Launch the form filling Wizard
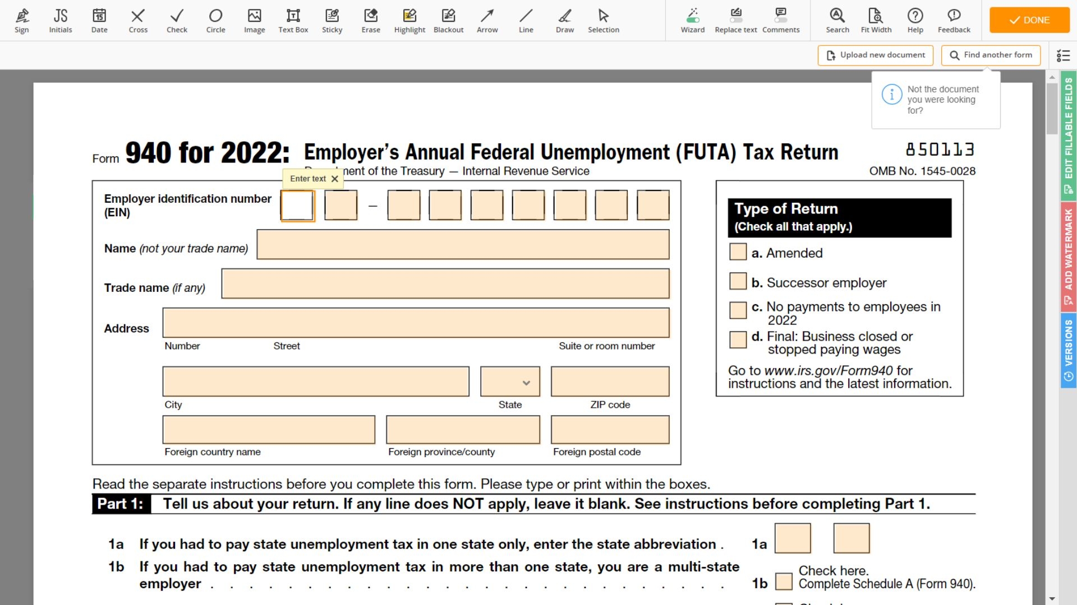The height and width of the screenshot is (605, 1077). pos(693,20)
